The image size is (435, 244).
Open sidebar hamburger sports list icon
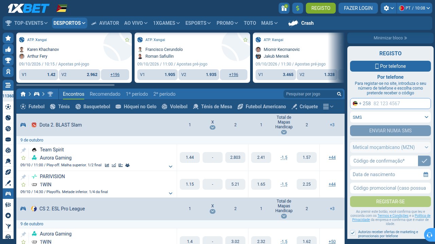(8, 85)
